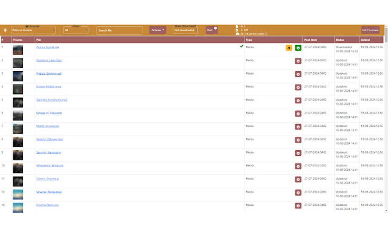Image resolution: width=388 pixels, height=243 pixels.
Task: Toggle the downloaded checkmark for Aurora Sunset
Action: 241,47
